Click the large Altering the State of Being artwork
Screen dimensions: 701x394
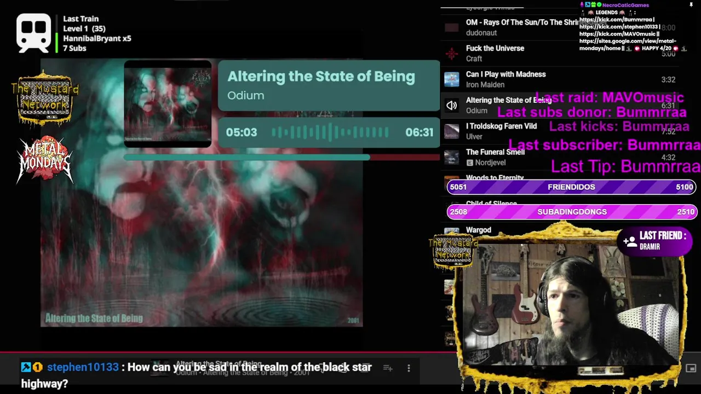point(202,193)
